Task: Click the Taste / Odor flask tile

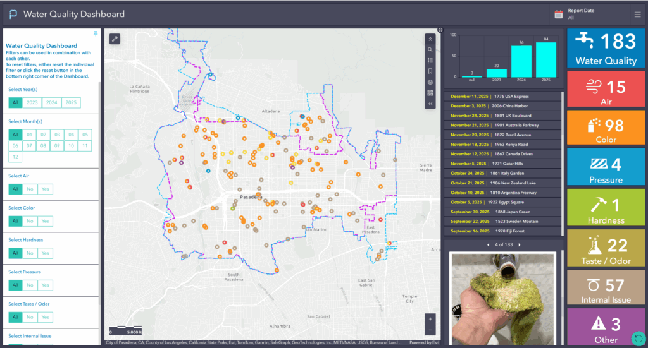Action: pyautogui.click(x=606, y=248)
